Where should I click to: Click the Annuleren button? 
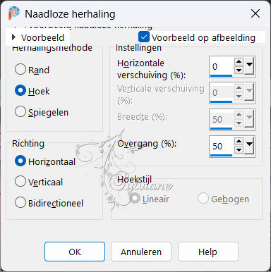(141, 252)
